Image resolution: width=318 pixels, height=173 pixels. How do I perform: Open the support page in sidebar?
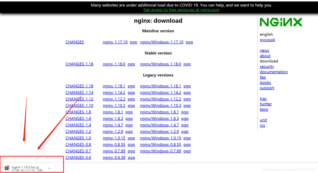pyautogui.click(x=267, y=88)
